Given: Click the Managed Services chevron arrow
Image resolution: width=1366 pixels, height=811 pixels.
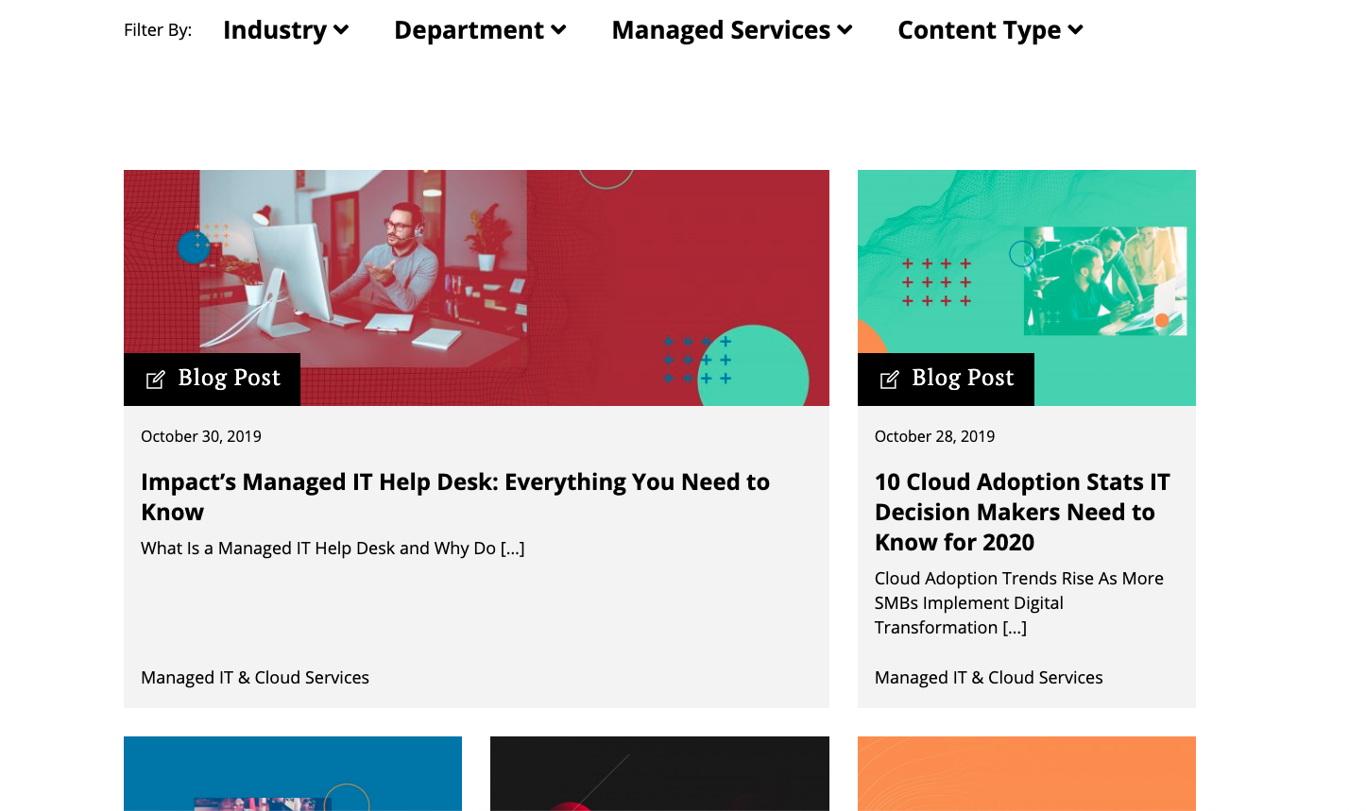Looking at the screenshot, I should pos(845,30).
